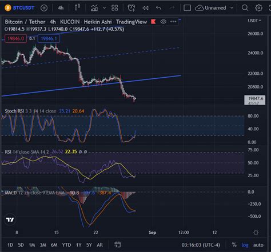271x252 pixels.
Task: Undo the last chart action
Action: click(158, 8)
